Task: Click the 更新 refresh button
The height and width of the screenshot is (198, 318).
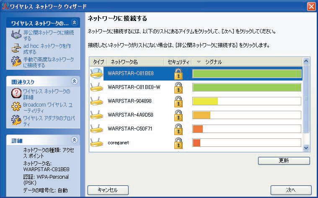Action: pyautogui.click(x=284, y=161)
